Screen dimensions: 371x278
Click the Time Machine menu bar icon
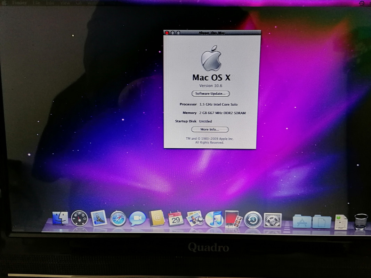[x=362, y=3]
